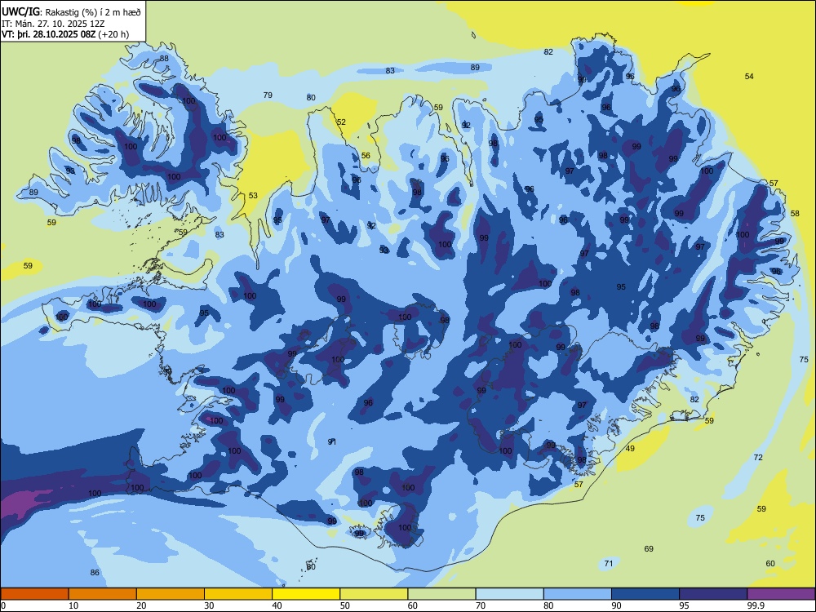
Task: Click the map value '88' in the Westfjords
Action: point(164,58)
